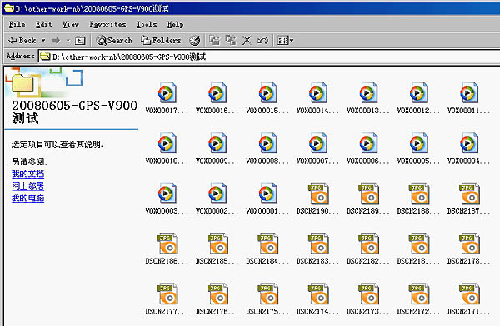Open the Edit menu

(43, 24)
